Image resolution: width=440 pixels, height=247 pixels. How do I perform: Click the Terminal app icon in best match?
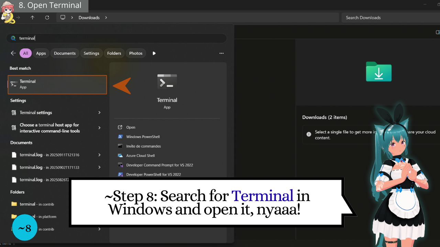click(x=14, y=84)
